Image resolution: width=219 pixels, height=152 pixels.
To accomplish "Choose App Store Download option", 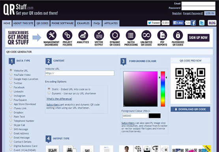I will (x=11, y=104).
